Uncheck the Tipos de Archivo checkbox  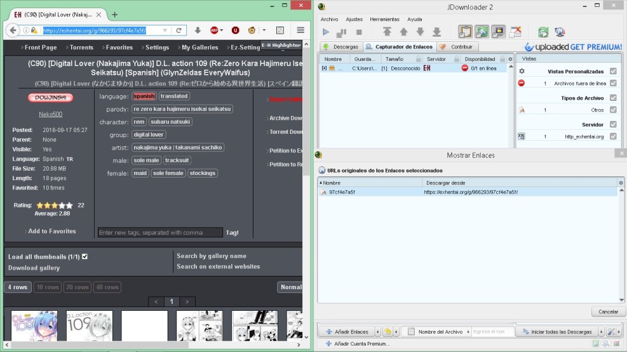pos(613,98)
